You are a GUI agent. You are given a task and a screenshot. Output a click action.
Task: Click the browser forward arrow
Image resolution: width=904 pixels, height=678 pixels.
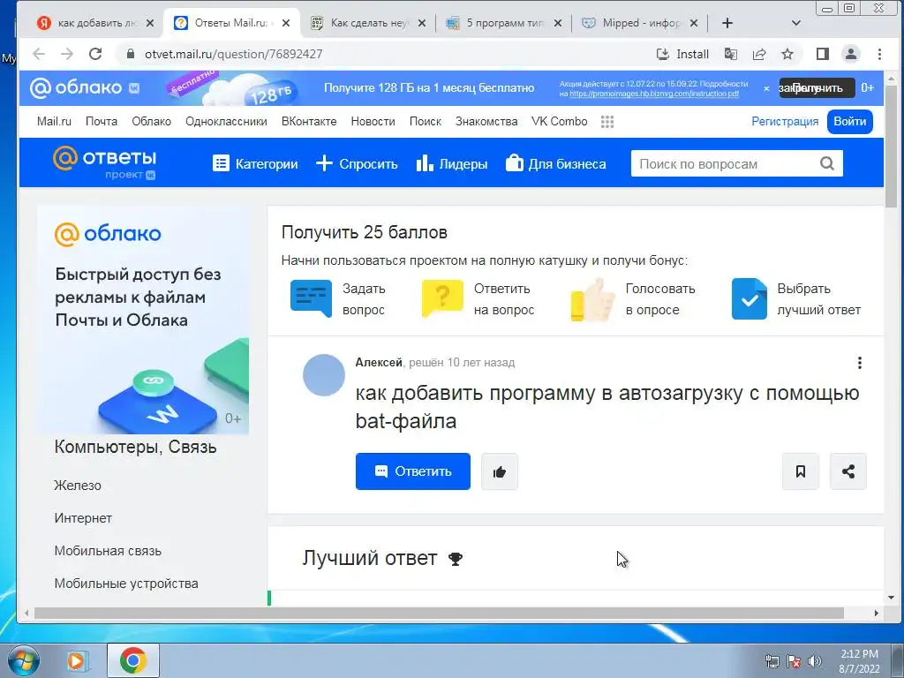tap(67, 54)
